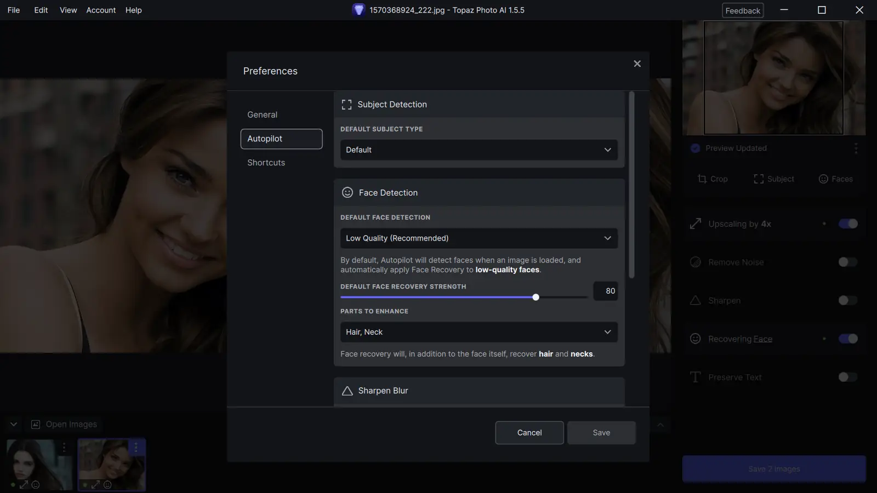Toggle the Recovering Face switch

tap(848, 339)
